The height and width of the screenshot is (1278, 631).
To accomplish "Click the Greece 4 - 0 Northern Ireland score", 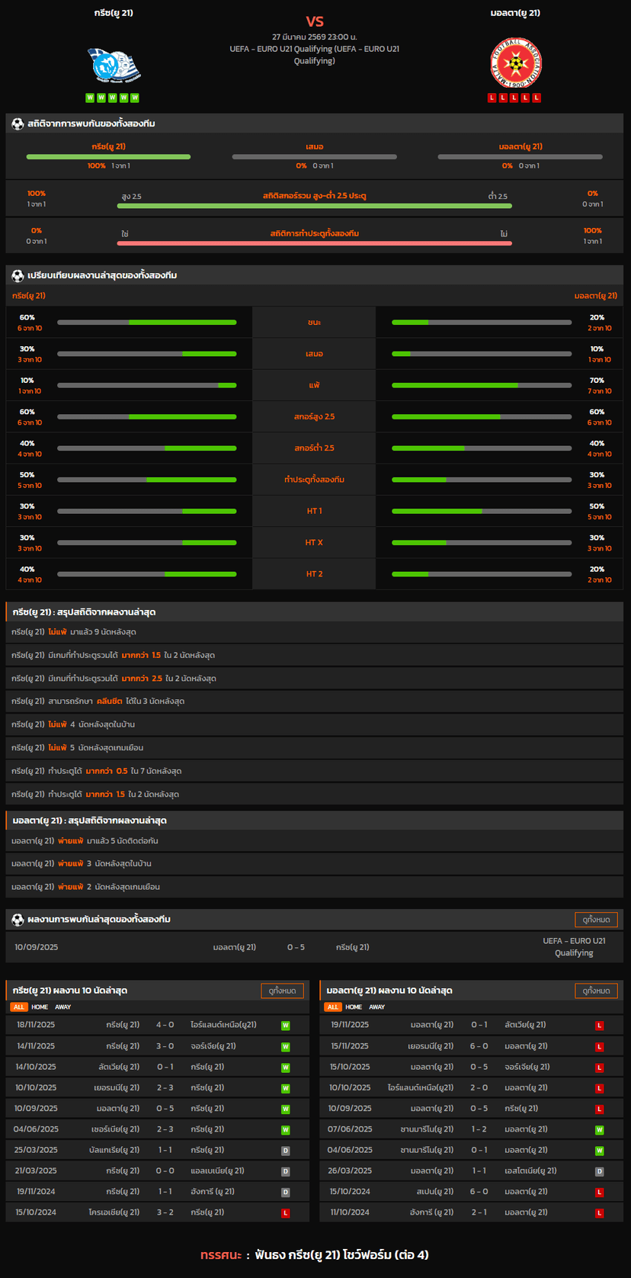I will [165, 1025].
